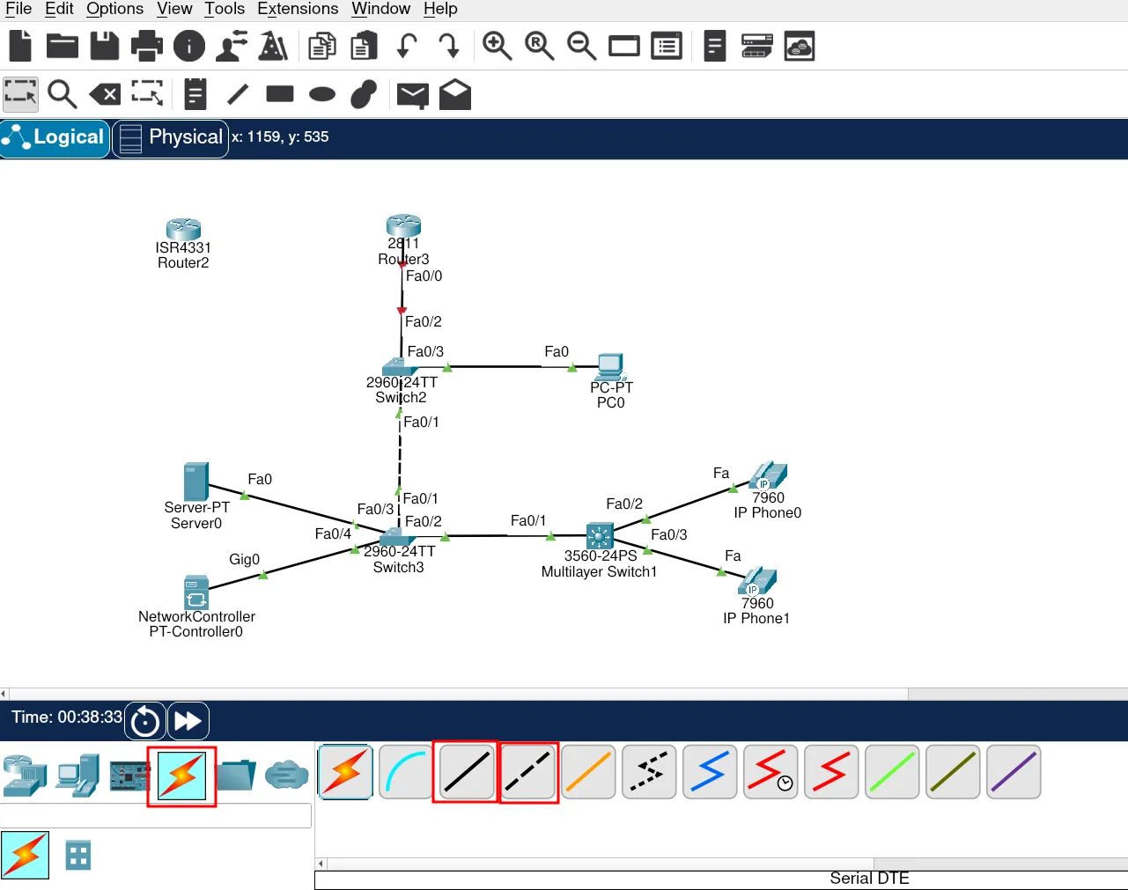1128x890 pixels.
Task: Select the Copper Cross-Over dashed cable
Action: (528, 772)
